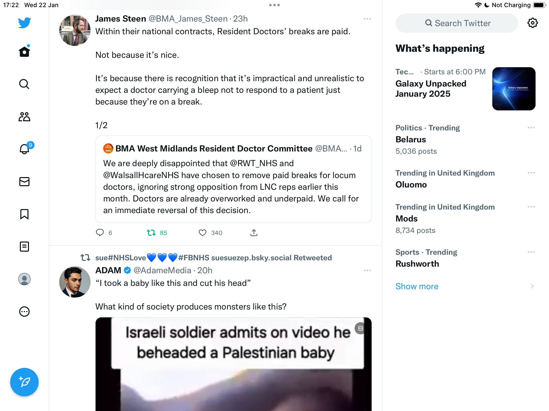Open the quoted BMA West Midlands tweet
Image resolution: width=549 pixels, height=411 pixels.
[x=234, y=179]
